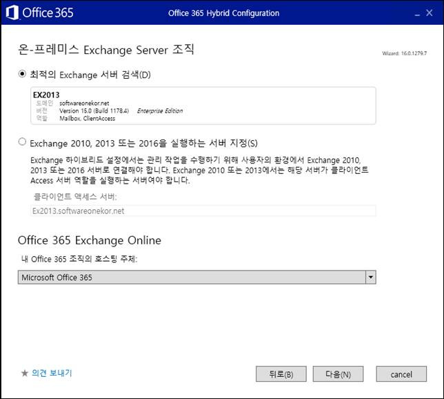The width and height of the screenshot is (444, 399).
Task: Open the 의견 보내기 feedback link
Action: click(x=52, y=373)
